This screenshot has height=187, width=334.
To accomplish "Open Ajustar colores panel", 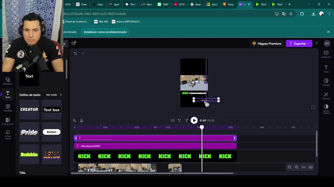I will 326,109.
